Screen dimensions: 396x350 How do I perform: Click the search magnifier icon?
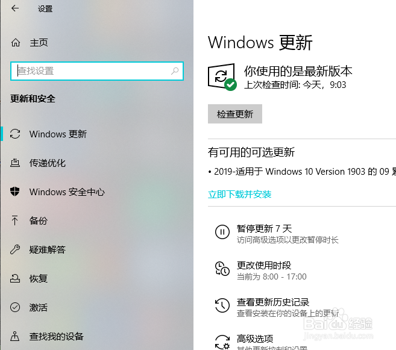tap(175, 71)
